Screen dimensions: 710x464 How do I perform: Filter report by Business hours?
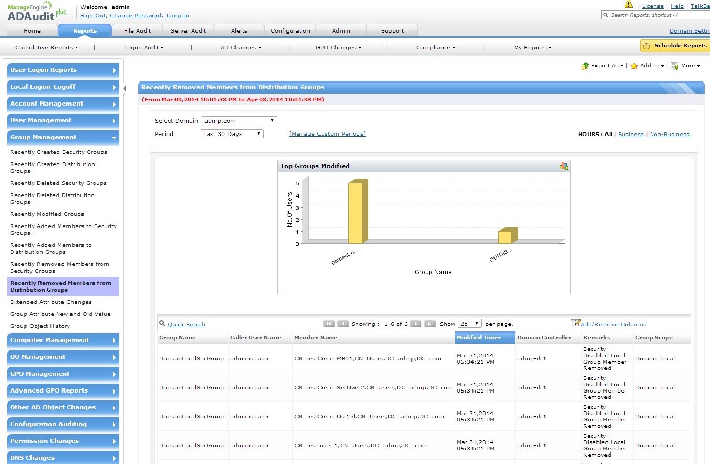click(631, 135)
